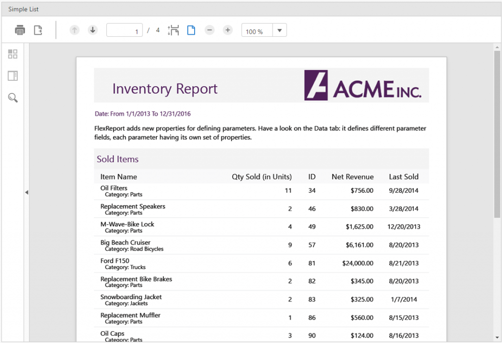Toggle continuous page scrolling view

pos(173,30)
